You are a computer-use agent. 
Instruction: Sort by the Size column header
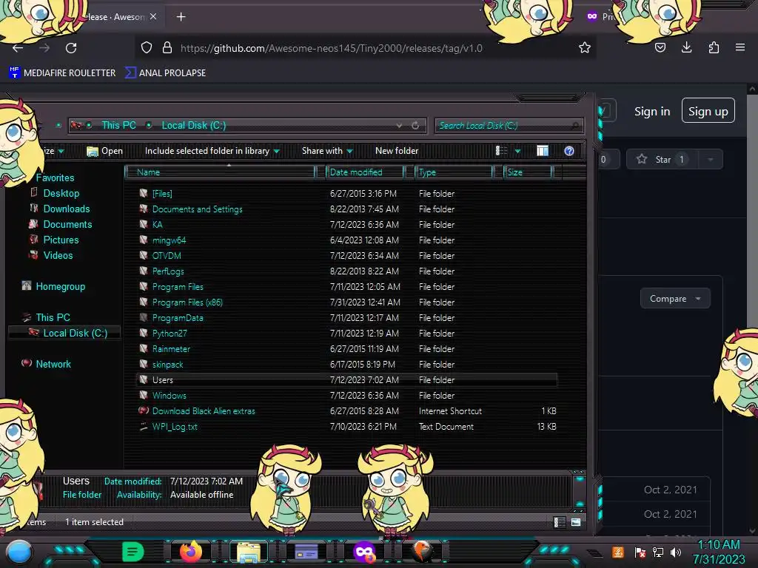click(x=528, y=172)
